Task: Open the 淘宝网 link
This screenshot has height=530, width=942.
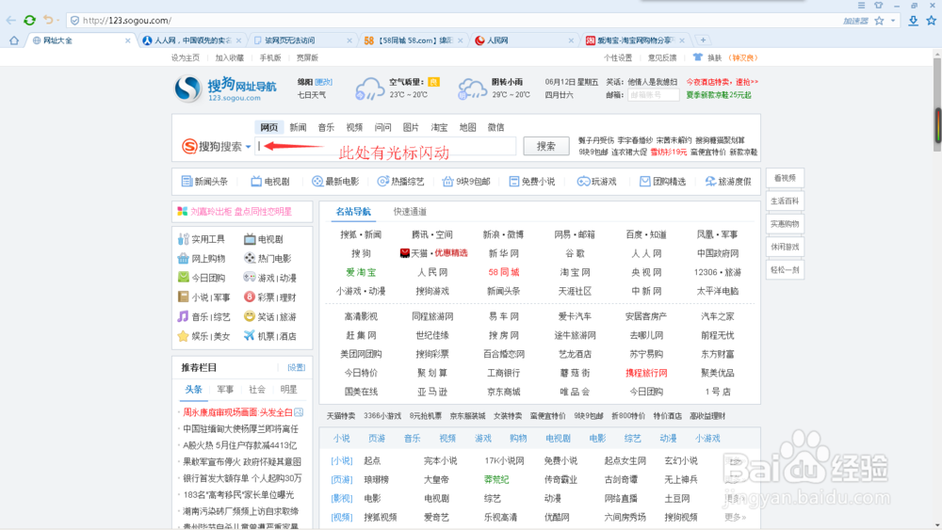Action: (575, 272)
